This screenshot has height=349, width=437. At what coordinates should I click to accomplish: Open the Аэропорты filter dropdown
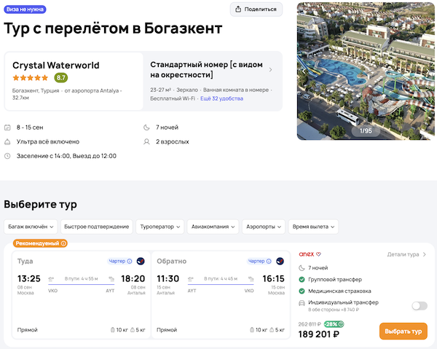[263, 227]
